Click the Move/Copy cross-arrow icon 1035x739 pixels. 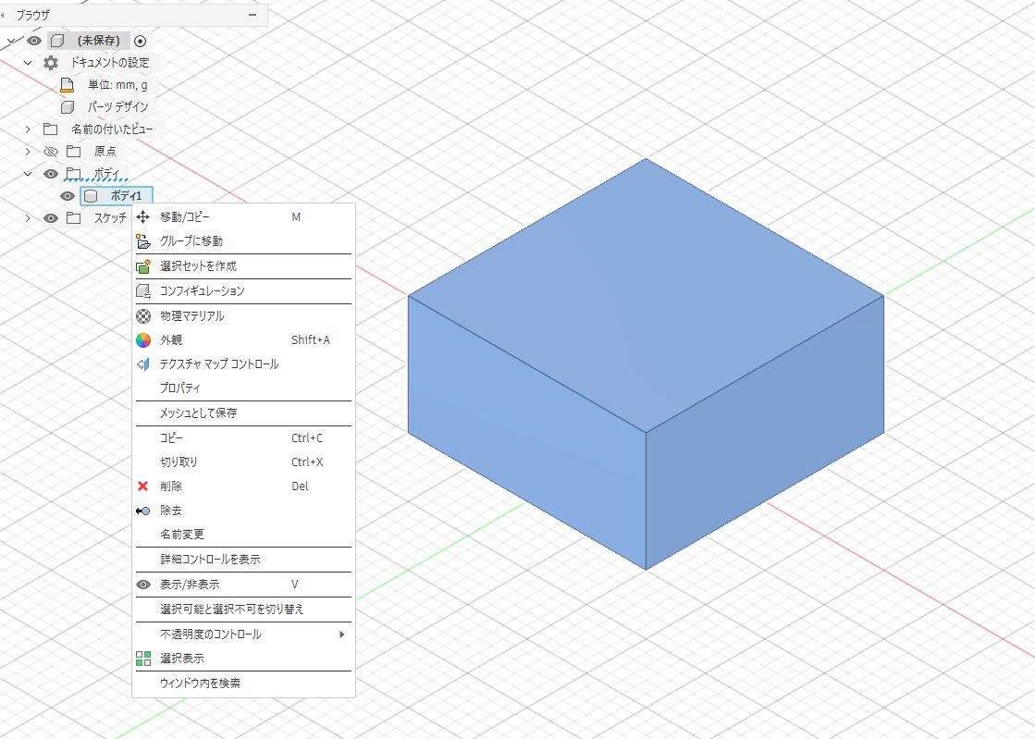(143, 216)
